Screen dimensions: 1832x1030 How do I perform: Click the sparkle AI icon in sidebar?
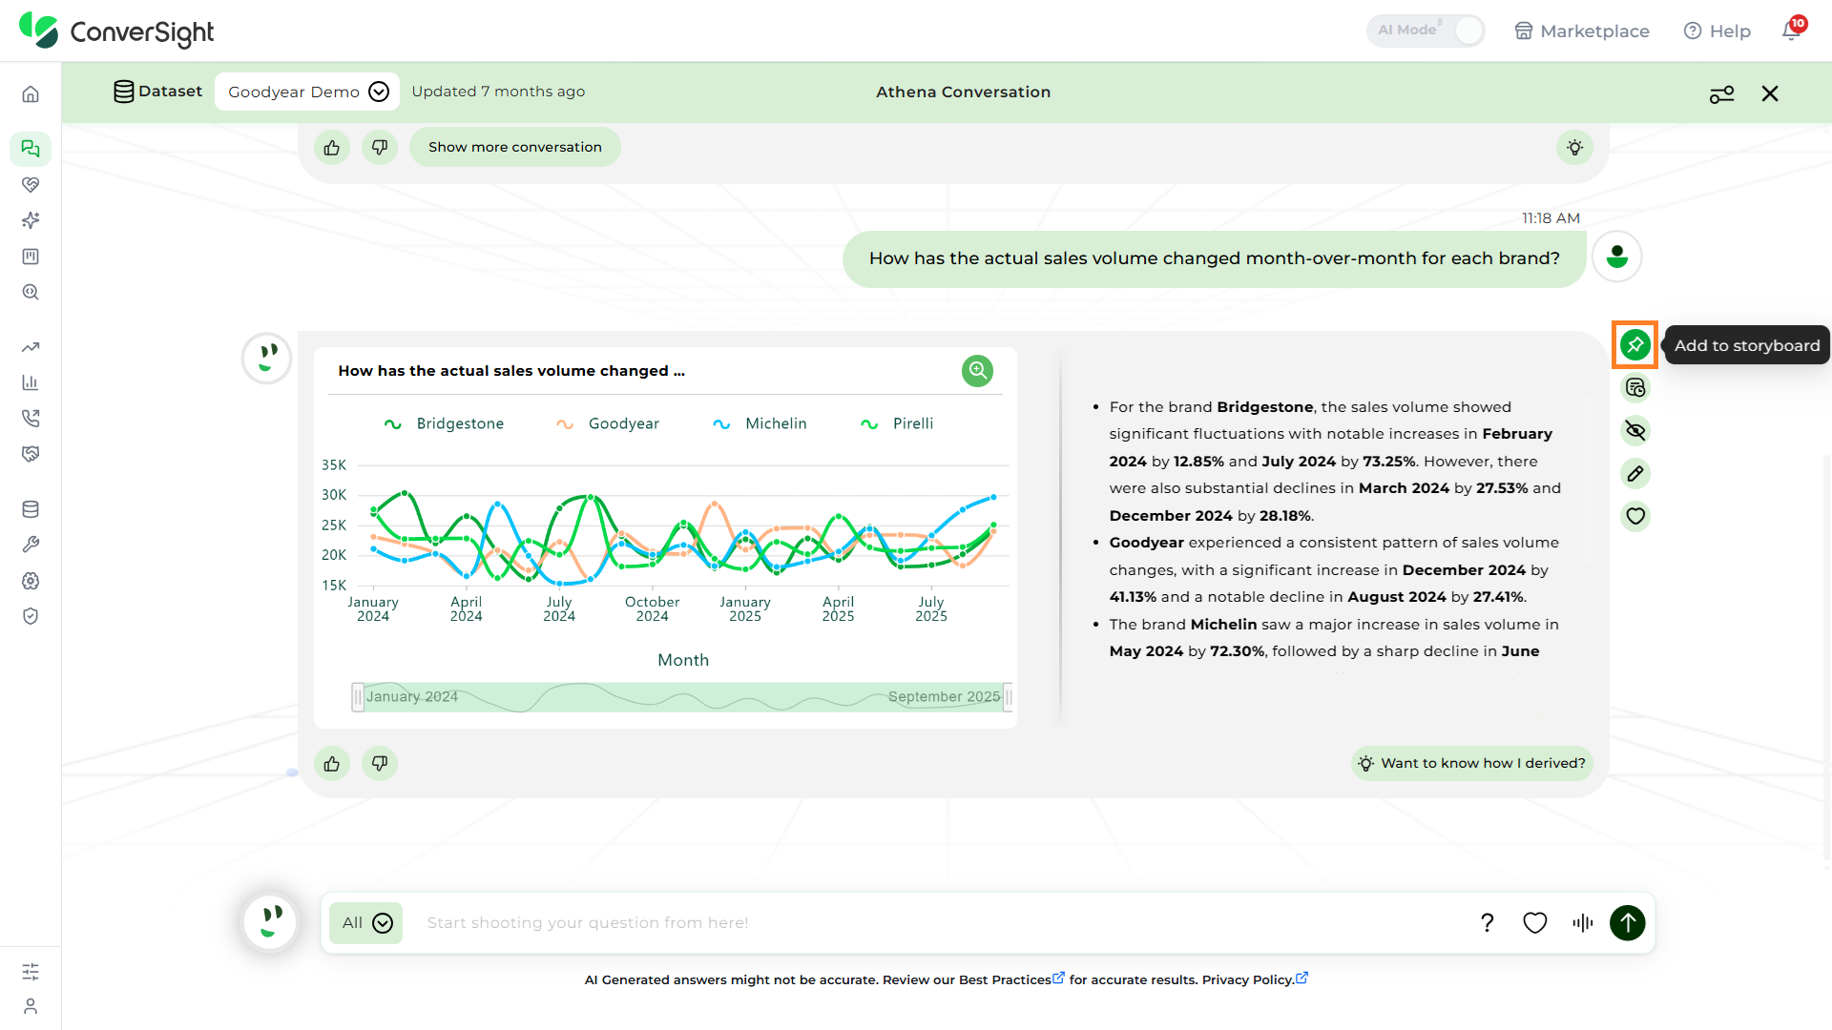31,220
